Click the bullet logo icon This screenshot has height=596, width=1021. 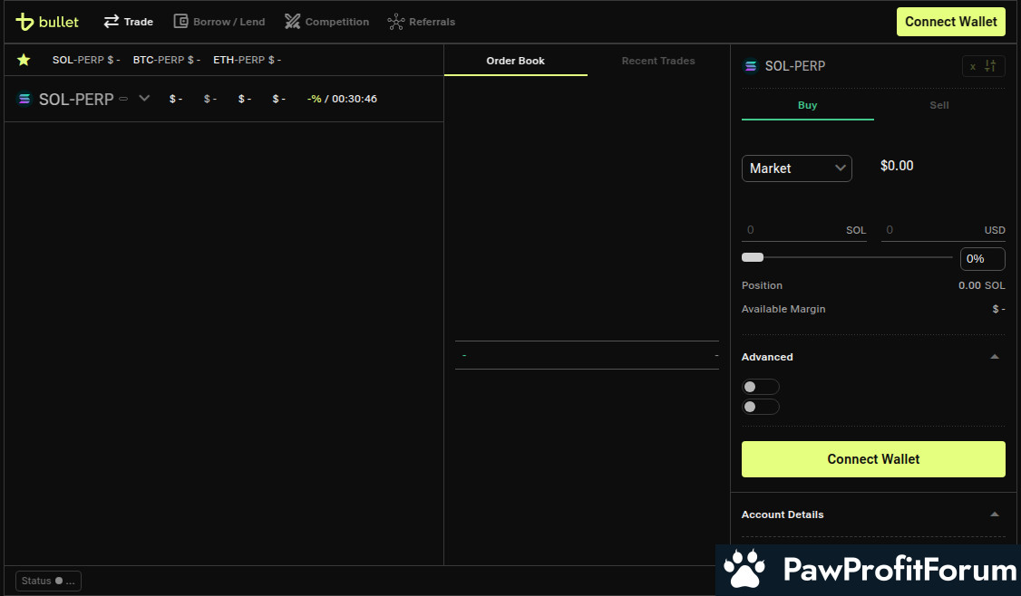(24, 22)
